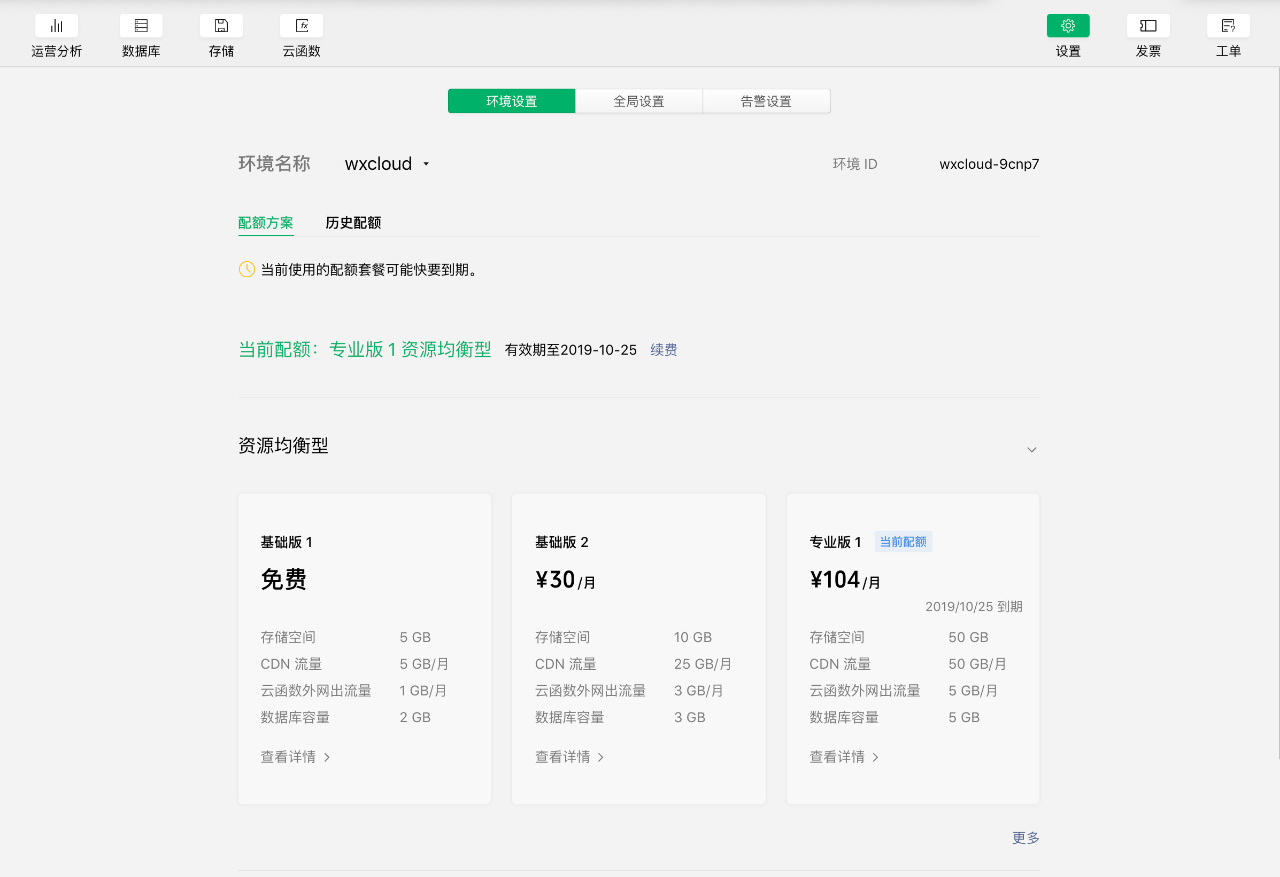Click the 设置 gear icon
This screenshot has height=877, width=1280.
1067,26
